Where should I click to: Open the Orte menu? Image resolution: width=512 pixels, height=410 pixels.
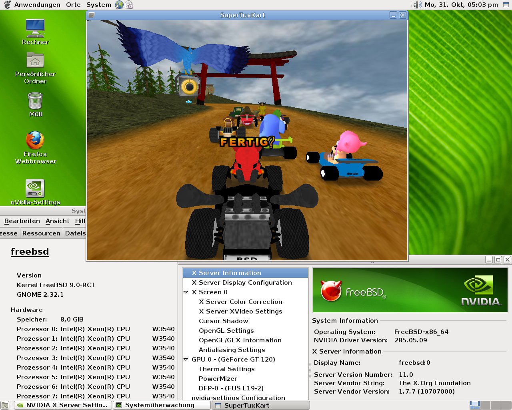pyautogui.click(x=73, y=5)
